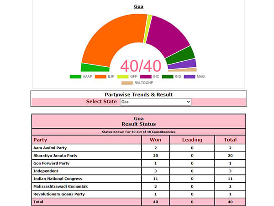
Task: Click the MAG purple legend swatch
Action: pos(190,76)
